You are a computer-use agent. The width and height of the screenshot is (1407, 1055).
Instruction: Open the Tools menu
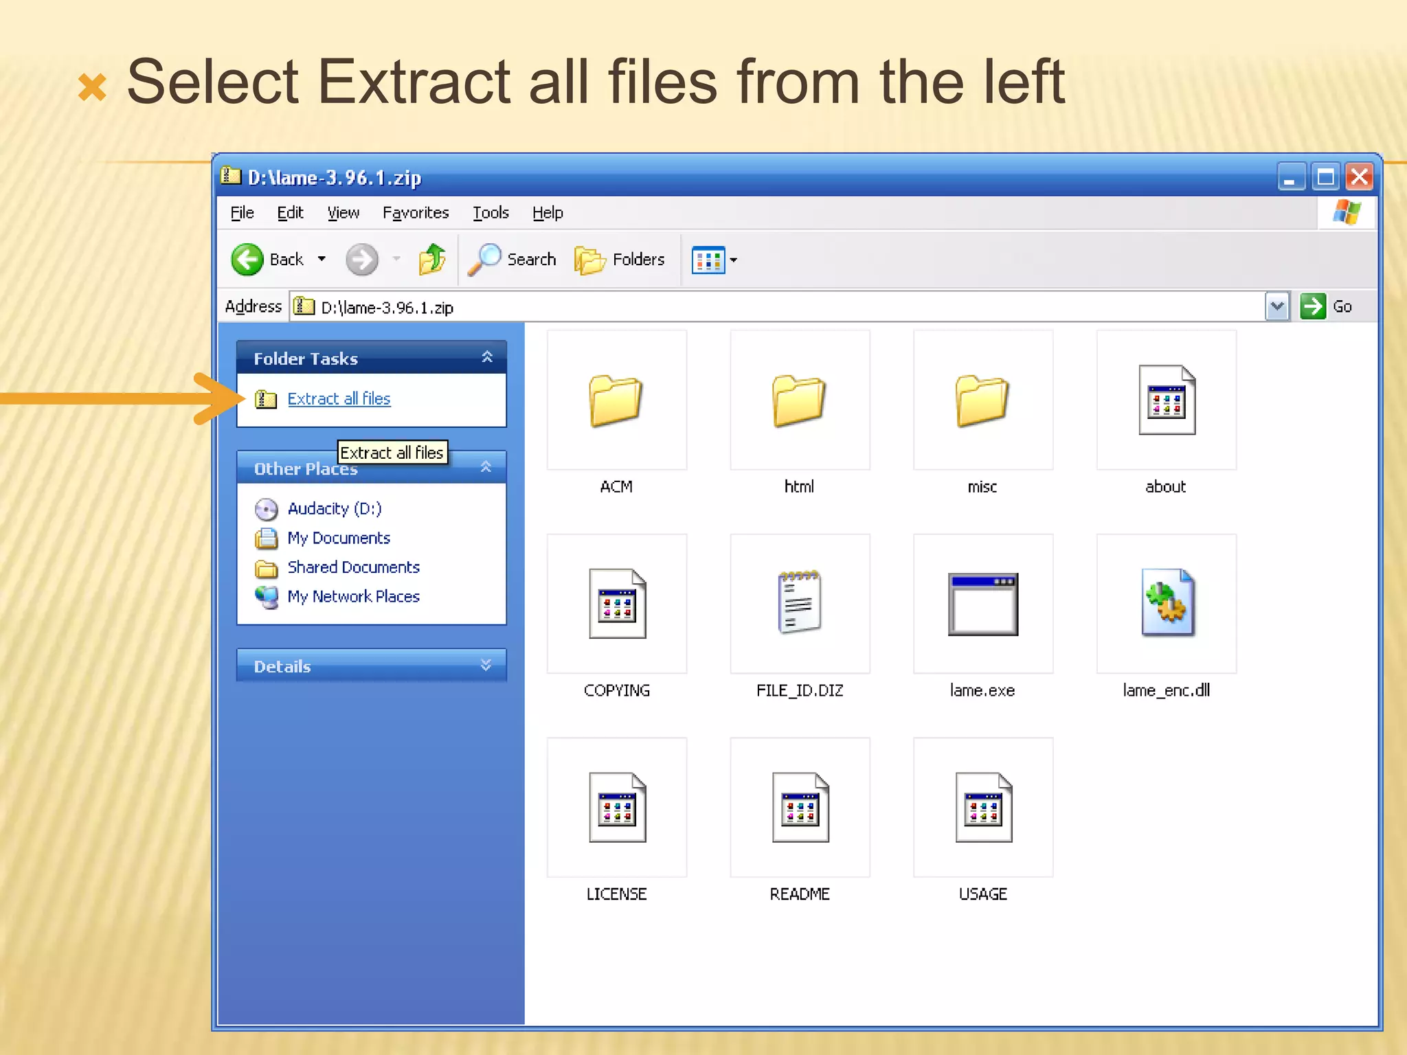(x=491, y=213)
